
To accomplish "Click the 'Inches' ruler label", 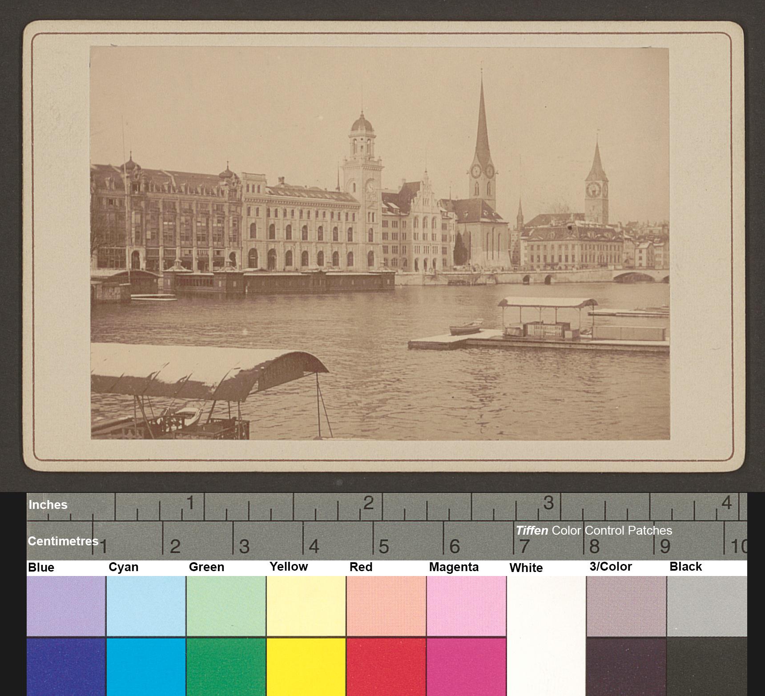I will [x=48, y=505].
